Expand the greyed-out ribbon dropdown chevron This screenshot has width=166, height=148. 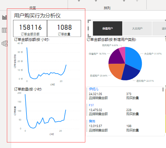point(137,1)
